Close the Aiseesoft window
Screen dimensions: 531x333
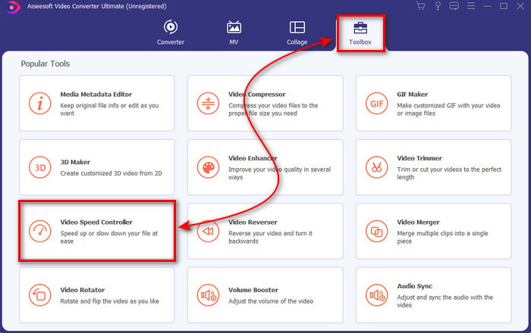pos(520,6)
